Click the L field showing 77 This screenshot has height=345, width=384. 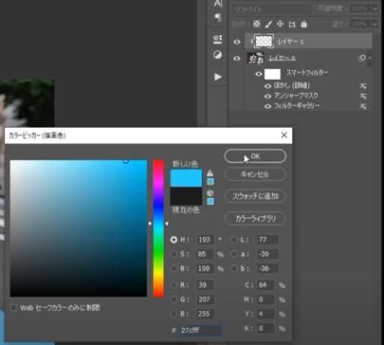(268, 240)
